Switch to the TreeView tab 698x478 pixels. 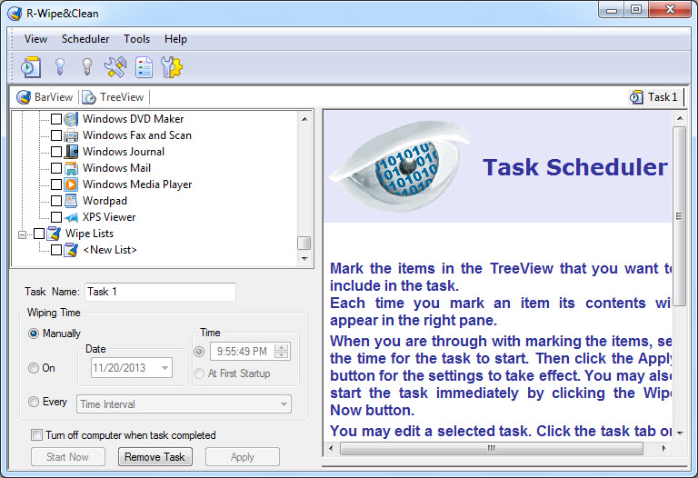click(x=113, y=97)
